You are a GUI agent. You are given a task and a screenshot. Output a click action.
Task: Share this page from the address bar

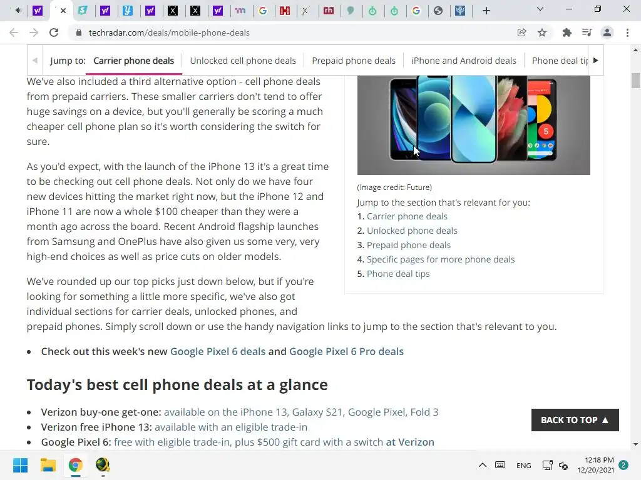(x=521, y=32)
